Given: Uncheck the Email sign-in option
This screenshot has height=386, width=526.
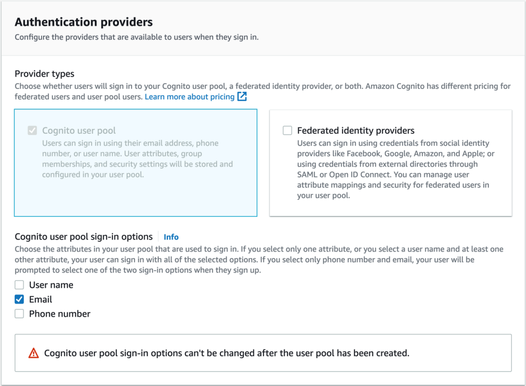Looking at the screenshot, I should [x=19, y=299].
